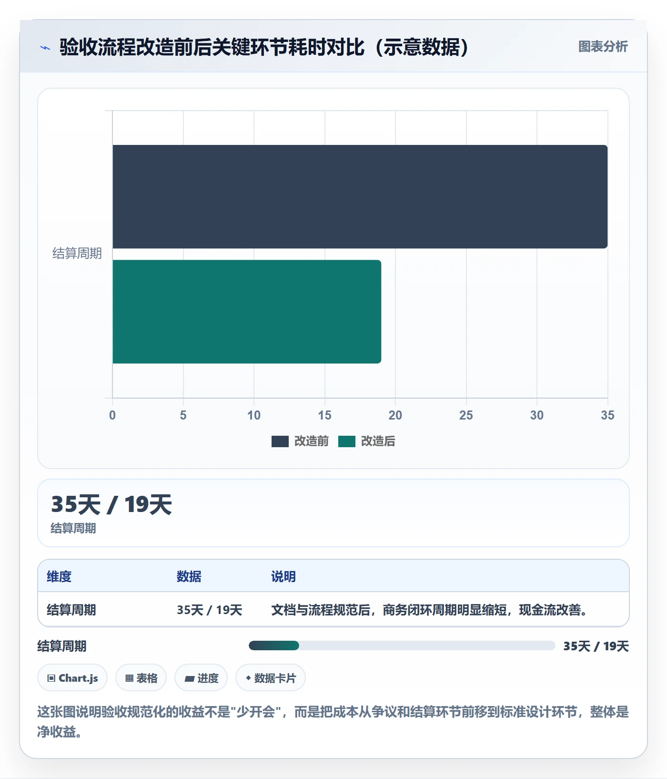Select the 数据卡片 tag chip
The width and height of the screenshot is (667, 779).
tap(271, 678)
